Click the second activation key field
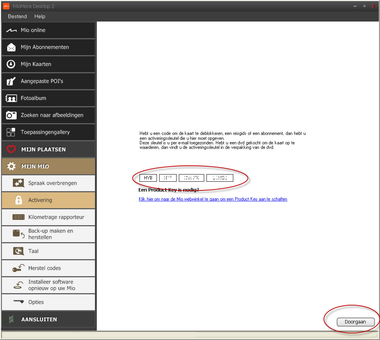The image size is (380, 340). (168, 178)
